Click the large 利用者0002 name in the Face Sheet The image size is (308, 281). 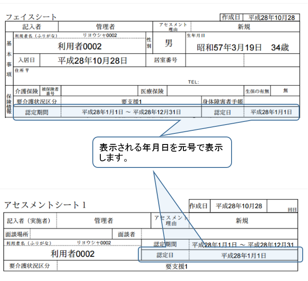pyautogui.click(x=80, y=46)
